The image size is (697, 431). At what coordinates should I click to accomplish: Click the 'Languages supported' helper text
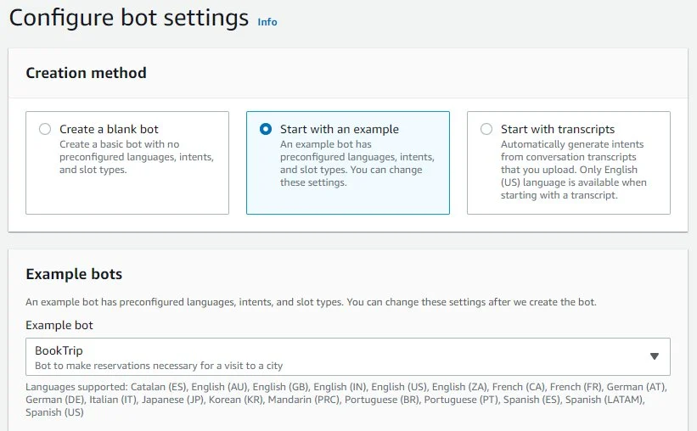pos(346,400)
